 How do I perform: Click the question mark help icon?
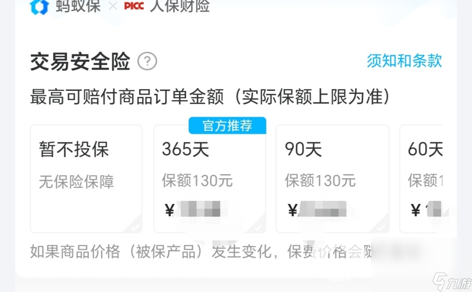(147, 61)
